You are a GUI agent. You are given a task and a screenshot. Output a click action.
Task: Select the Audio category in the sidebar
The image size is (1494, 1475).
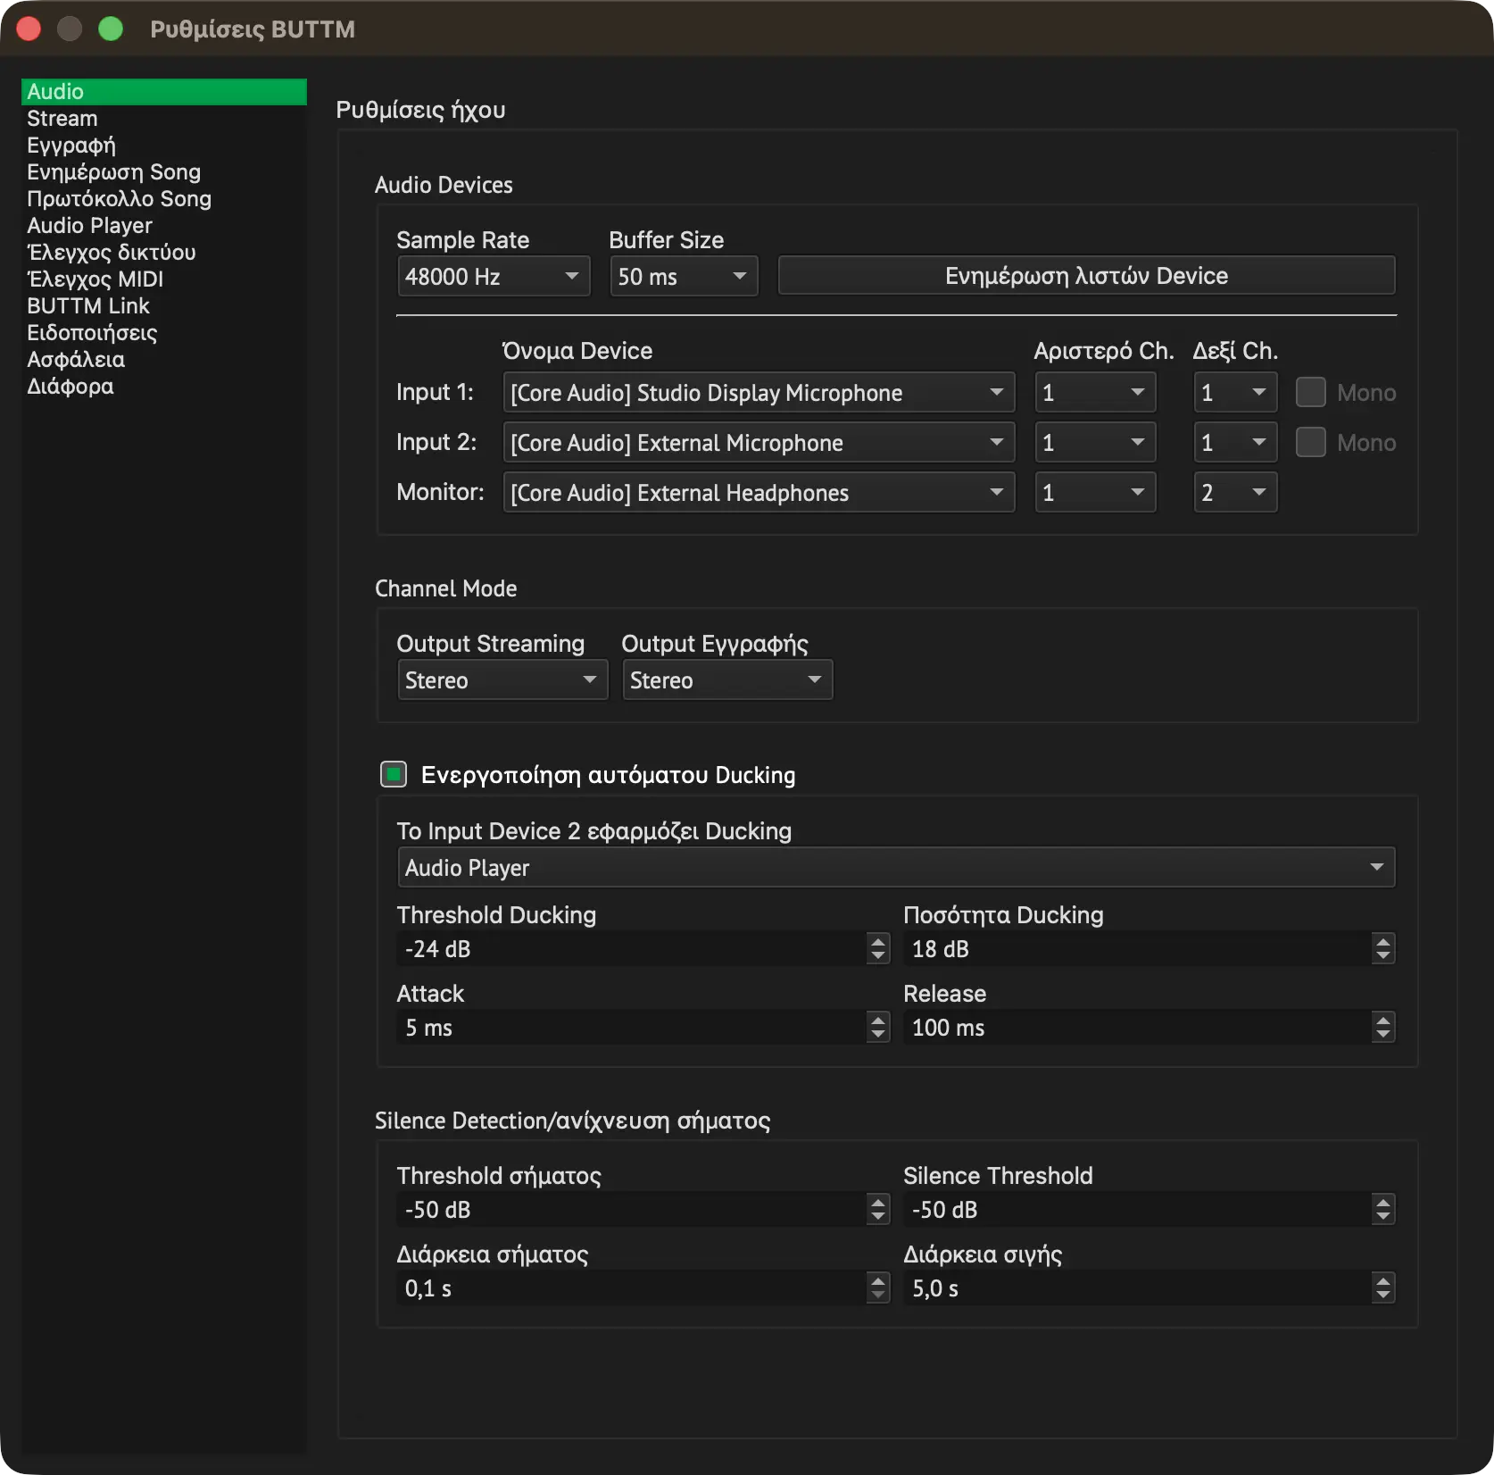pos(164,92)
